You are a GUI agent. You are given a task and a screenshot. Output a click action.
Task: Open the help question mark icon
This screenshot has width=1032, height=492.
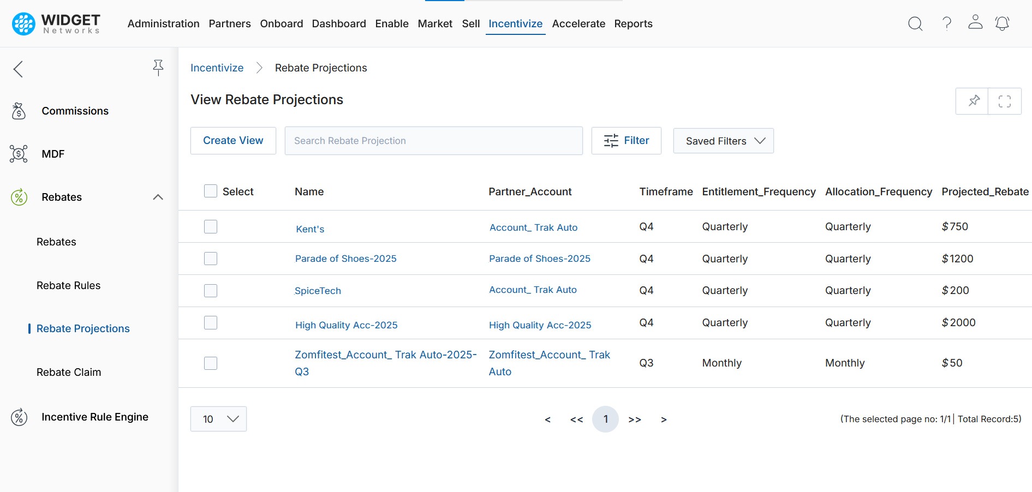[x=947, y=23]
